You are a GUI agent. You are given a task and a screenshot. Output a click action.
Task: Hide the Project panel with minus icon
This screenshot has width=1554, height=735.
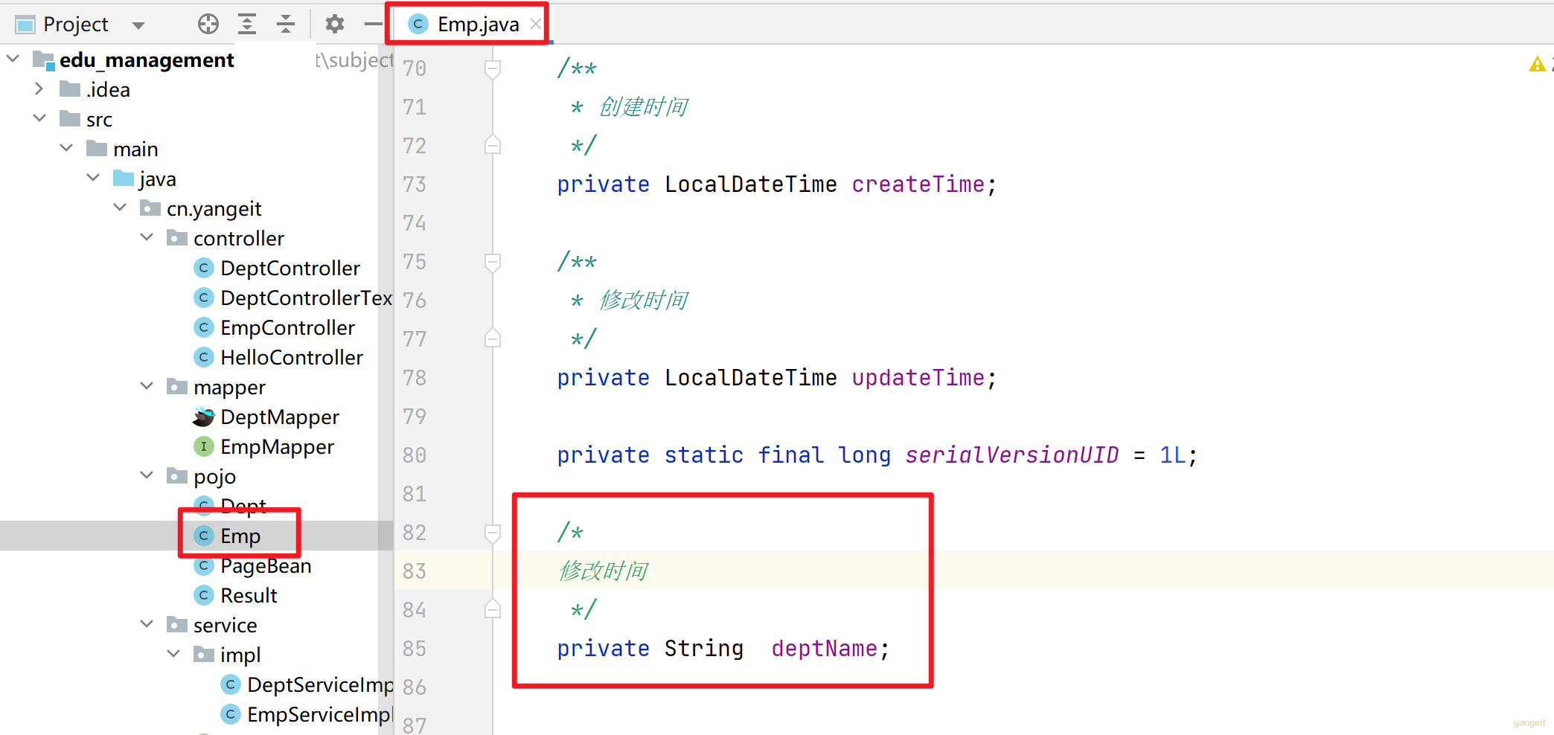373,25
